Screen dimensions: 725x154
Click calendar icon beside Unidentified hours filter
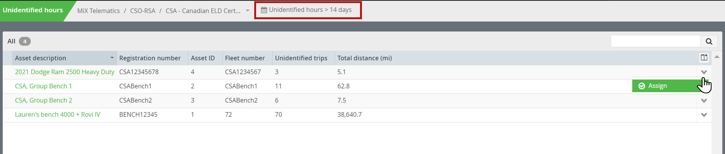pos(264,10)
